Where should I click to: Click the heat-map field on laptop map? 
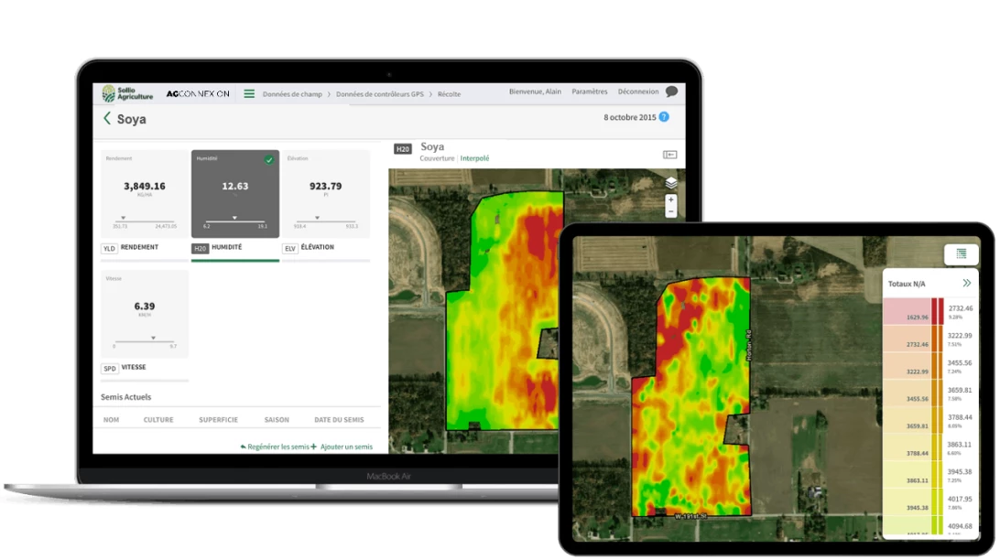(x=504, y=311)
